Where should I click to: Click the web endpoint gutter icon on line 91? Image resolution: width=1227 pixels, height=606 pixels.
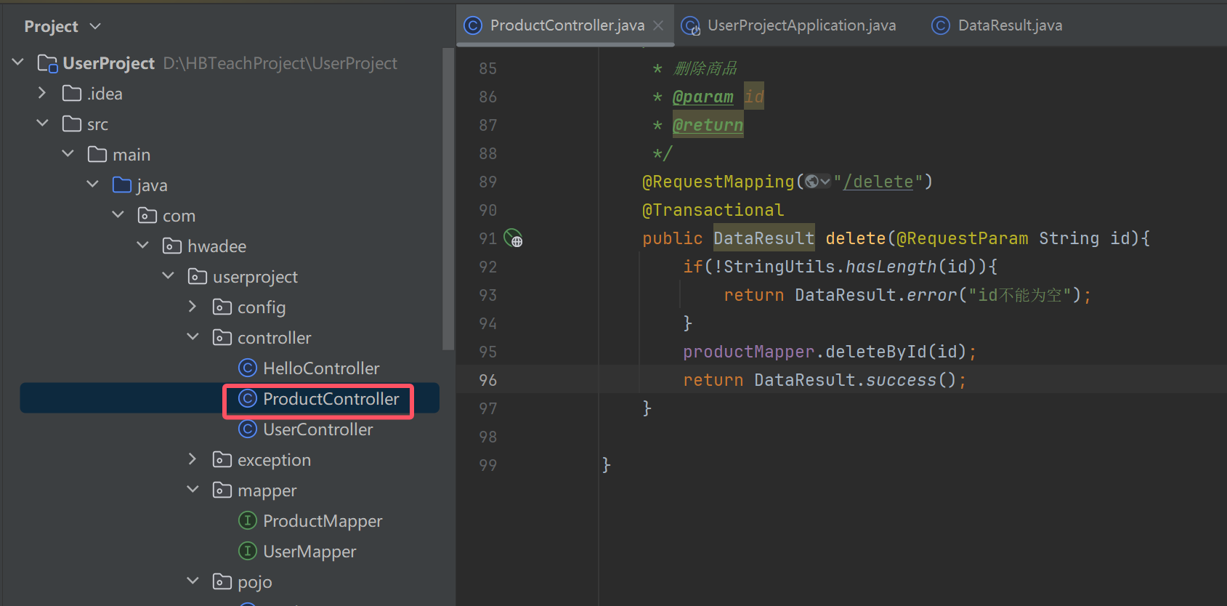pyautogui.click(x=514, y=238)
